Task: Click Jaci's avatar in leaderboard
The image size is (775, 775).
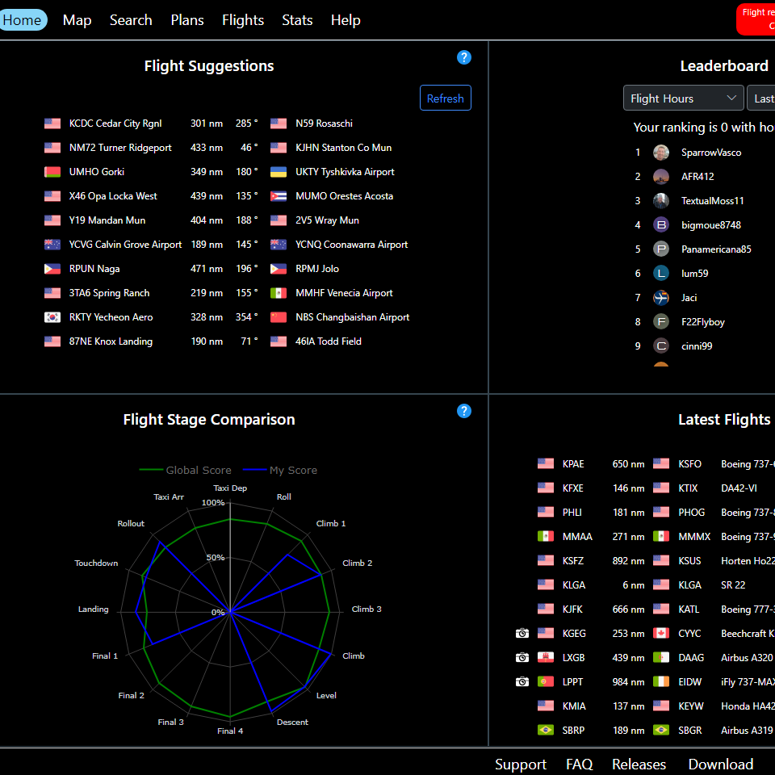Action: (661, 298)
